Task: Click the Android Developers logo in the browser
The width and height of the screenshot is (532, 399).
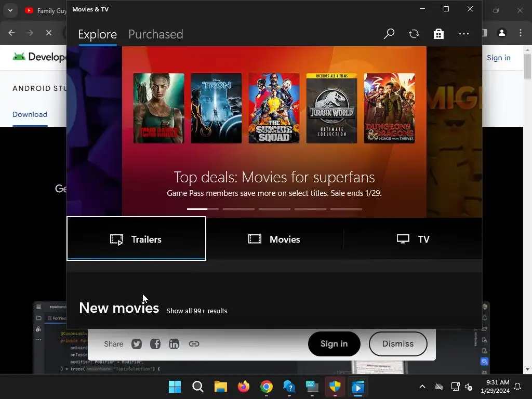Action: point(39,57)
